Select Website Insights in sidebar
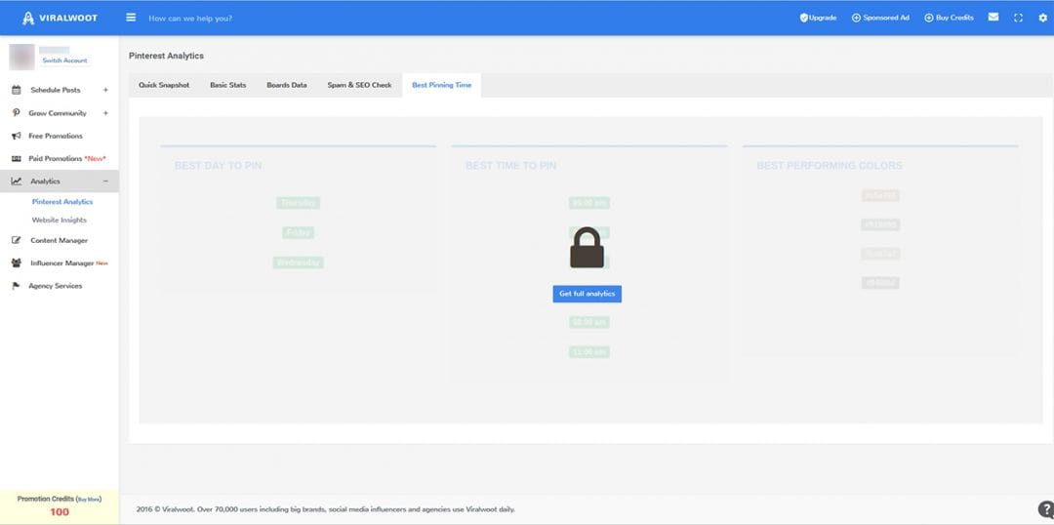The image size is (1054, 525). click(60, 220)
